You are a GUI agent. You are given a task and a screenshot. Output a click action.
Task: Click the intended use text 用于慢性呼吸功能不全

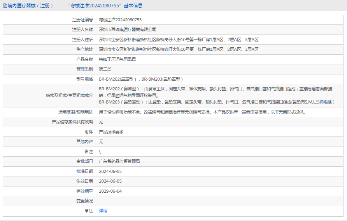[x=202, y=112]
